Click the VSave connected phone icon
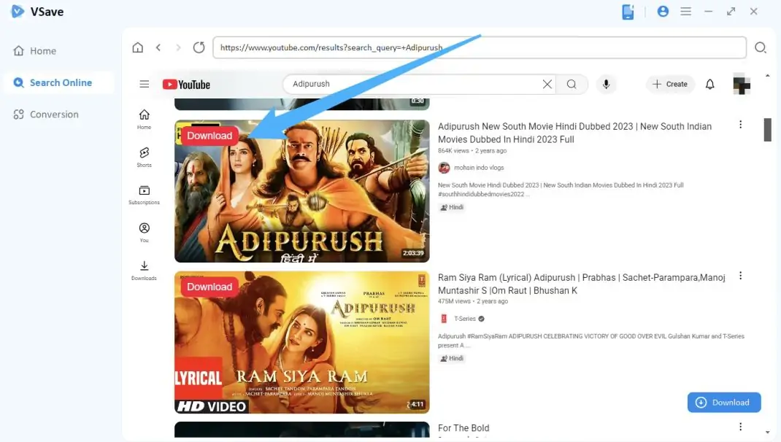This screenshot has width=781, height=442. (x=628, y=11)
